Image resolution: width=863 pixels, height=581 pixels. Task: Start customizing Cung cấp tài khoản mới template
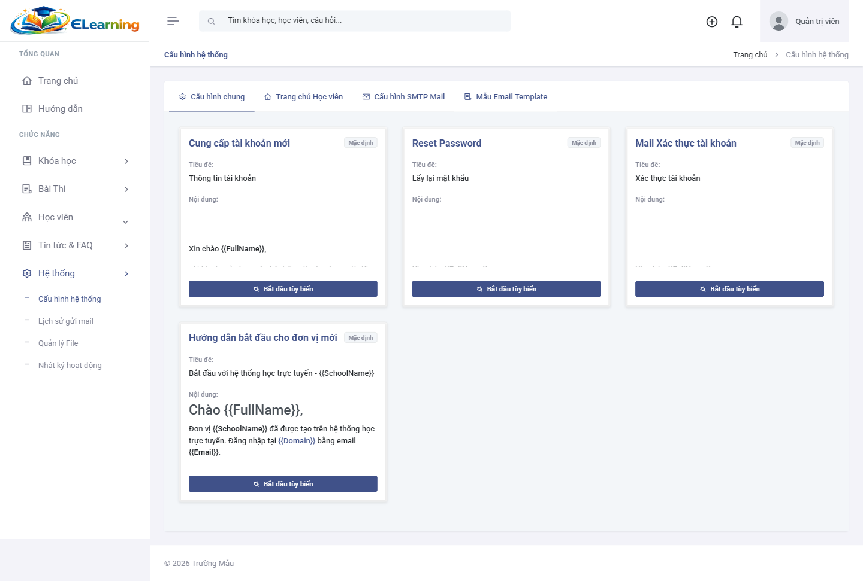283,289
